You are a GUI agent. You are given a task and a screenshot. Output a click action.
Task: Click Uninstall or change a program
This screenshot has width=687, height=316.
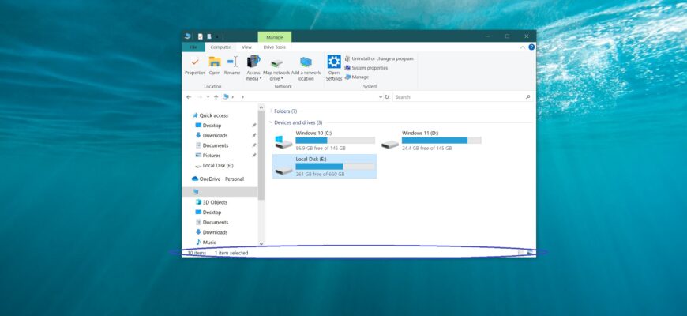tap(379, 58)
